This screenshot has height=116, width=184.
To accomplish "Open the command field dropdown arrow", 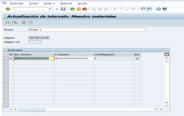I will click(x=50, y=9).
